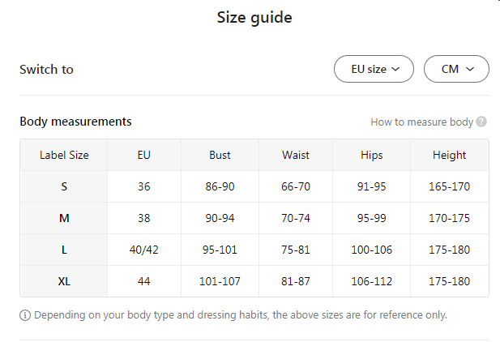Select the Label Size column header
Screen dimensions: 500x342
pos(64,155)
